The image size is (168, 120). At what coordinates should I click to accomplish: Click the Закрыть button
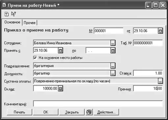(x=72, y=112)
